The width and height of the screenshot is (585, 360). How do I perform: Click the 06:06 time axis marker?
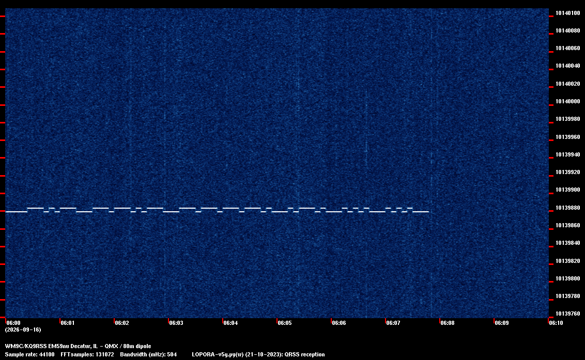339,323
